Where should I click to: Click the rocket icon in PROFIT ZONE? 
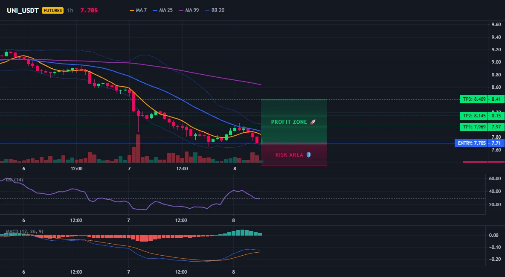pyautogui.click(x=313, y=122)
